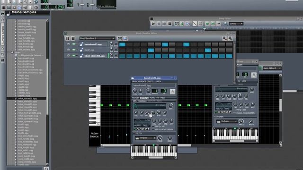
Task: Open actions gear of bassdrum03.ogg track
Action: point(68,44)
